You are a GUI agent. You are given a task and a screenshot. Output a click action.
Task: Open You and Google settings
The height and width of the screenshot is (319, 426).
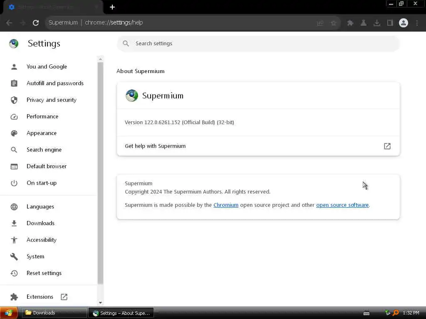pos(47,66)
